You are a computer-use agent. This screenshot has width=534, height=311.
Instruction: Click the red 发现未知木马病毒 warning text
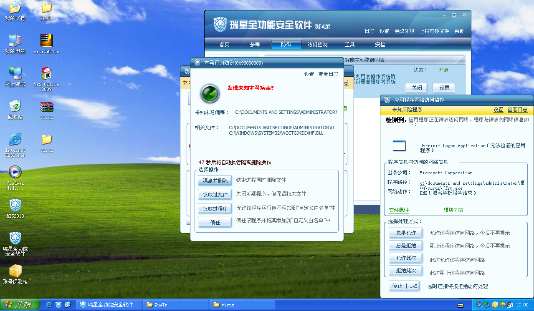click(251, 88)
